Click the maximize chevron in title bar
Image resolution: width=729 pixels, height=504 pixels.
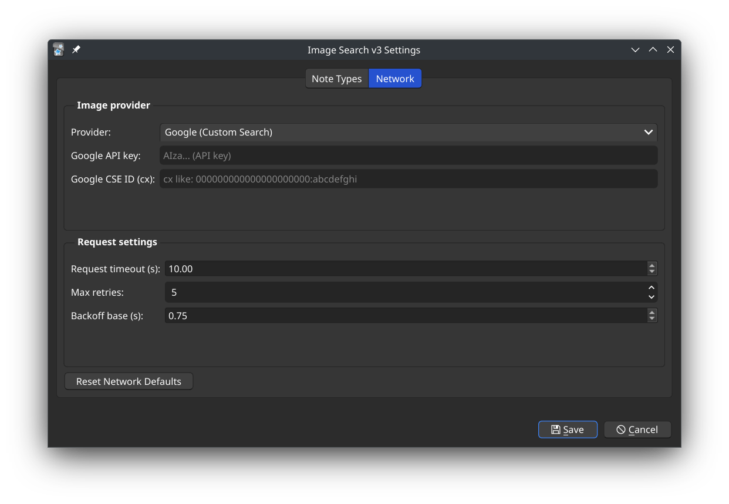pyautogui.click(x=653, y=50)
